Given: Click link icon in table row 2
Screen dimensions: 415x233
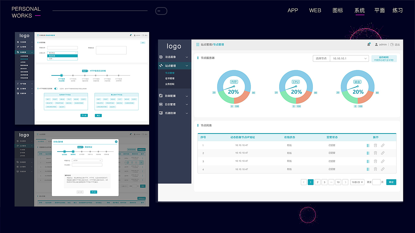Looking at the screenshot, I should [383, 153].
